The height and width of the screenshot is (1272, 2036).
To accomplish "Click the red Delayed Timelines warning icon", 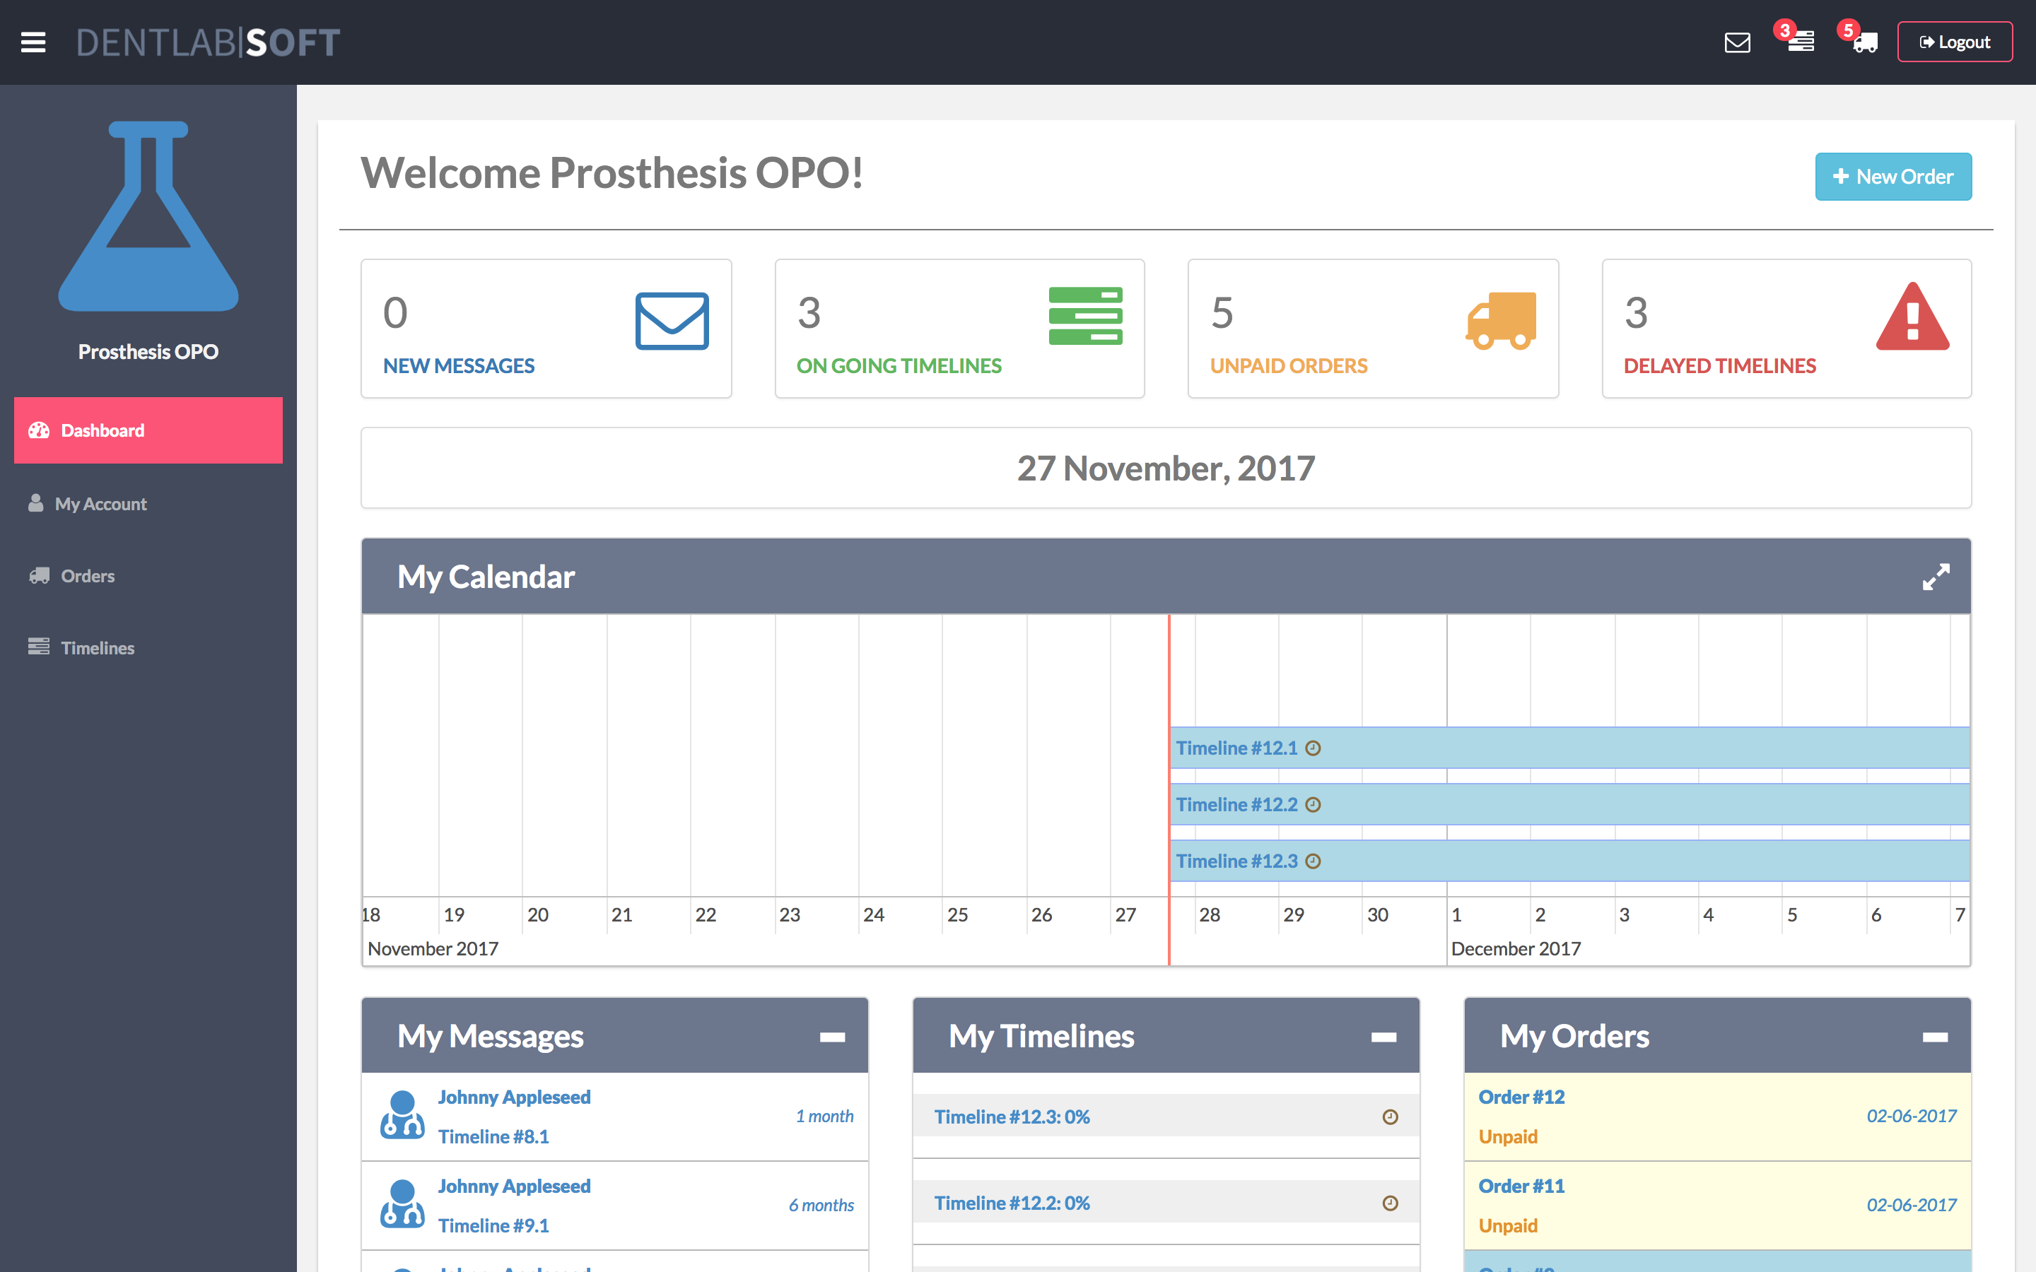I will point(1912,317).
